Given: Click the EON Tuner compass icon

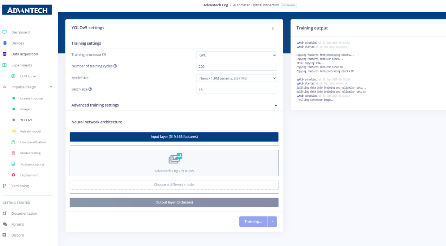Looking at the screenshot, I should click(x=13, y=76).
